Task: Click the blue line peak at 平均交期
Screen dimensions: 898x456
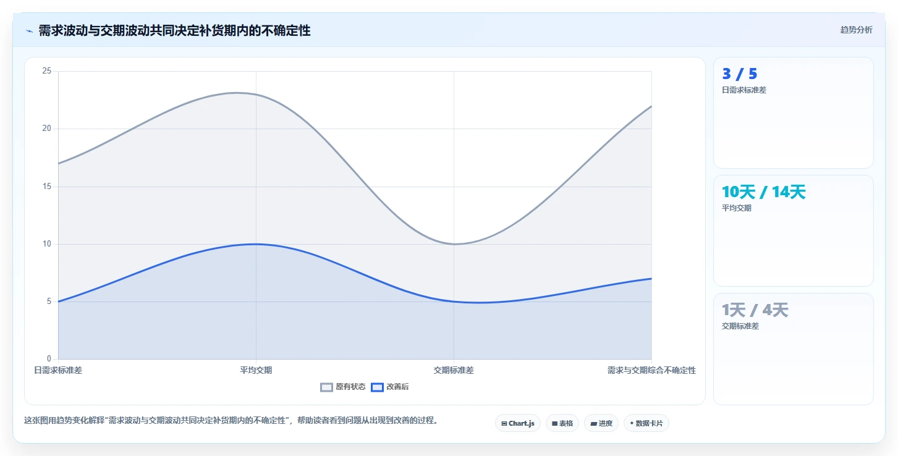Action: tap(256, 244)
